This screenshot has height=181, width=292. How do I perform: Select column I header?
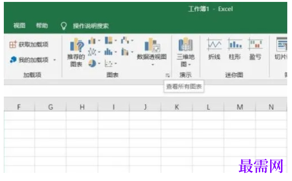coord(113,107)
